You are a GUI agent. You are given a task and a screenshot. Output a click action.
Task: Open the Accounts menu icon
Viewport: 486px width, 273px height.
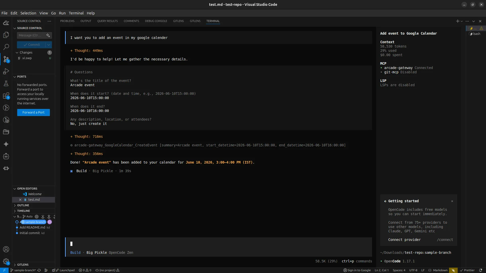click(6, 249)
